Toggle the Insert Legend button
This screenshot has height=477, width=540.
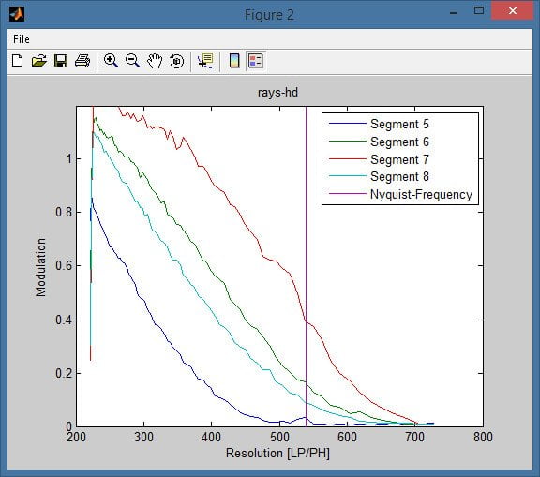256,61
